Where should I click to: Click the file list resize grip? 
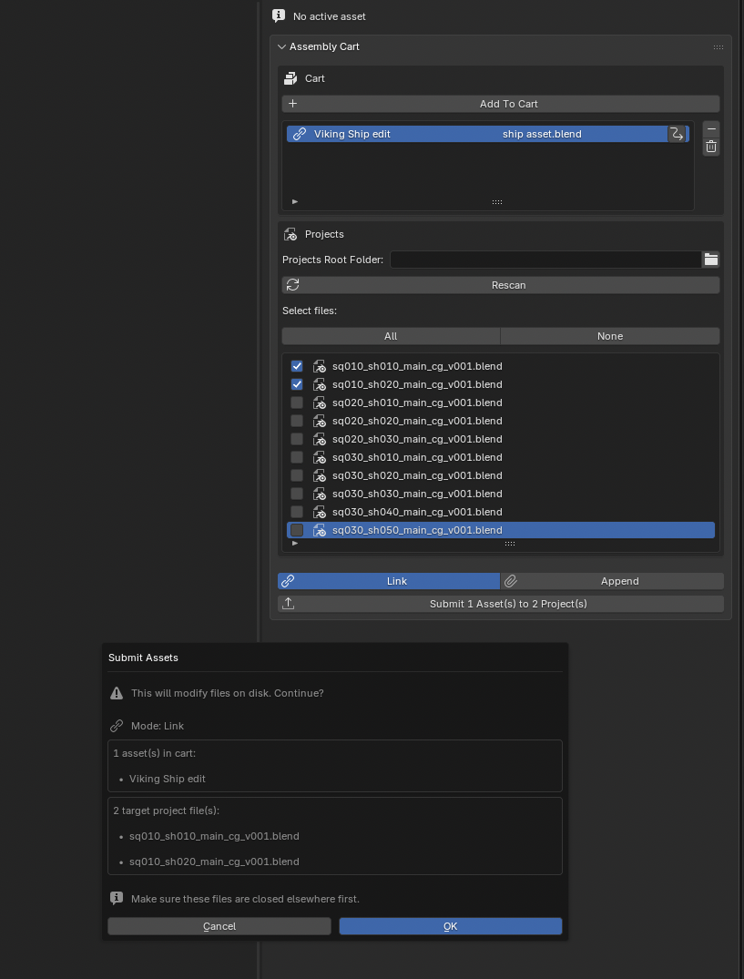pyautogui.click(x=509, y=544)
